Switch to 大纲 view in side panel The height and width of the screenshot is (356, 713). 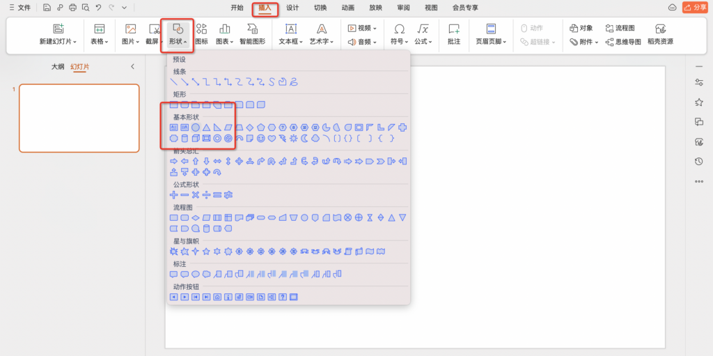[x=58, y=67]
